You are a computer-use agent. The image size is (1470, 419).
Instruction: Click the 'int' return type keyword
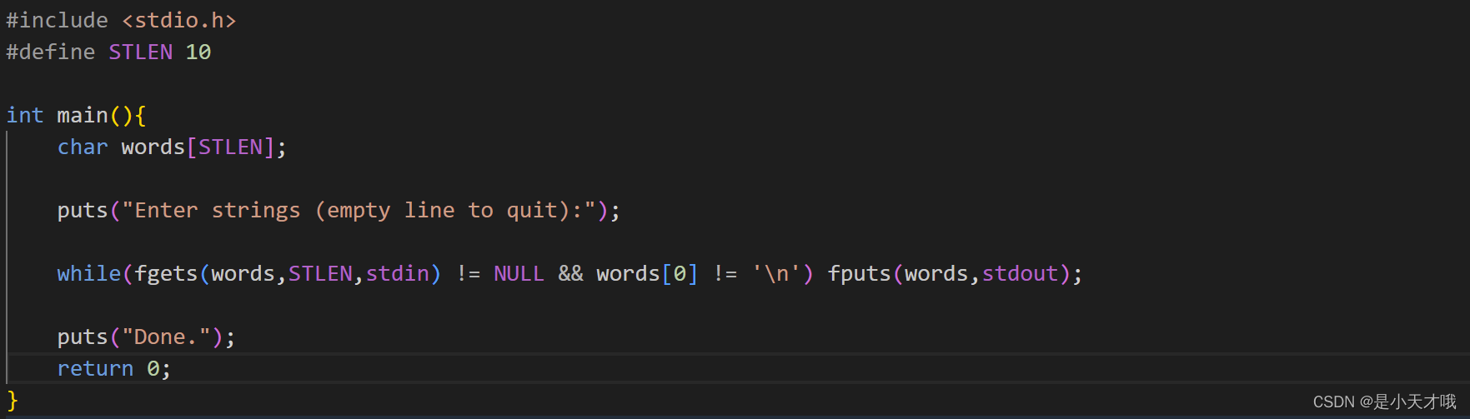(25, 116)
